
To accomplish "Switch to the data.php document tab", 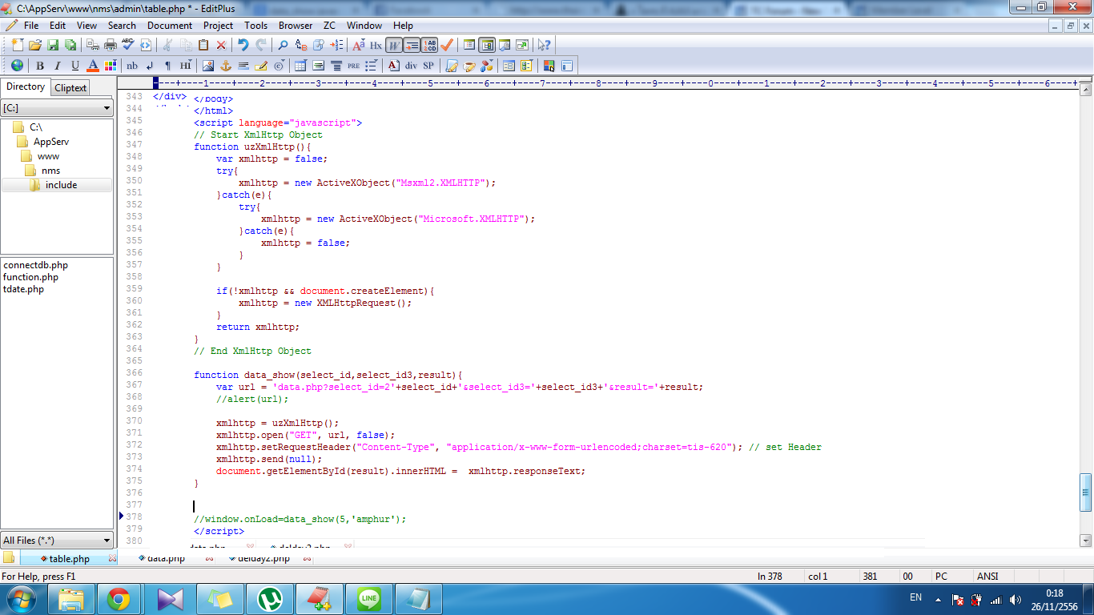I will click(167, 558).
